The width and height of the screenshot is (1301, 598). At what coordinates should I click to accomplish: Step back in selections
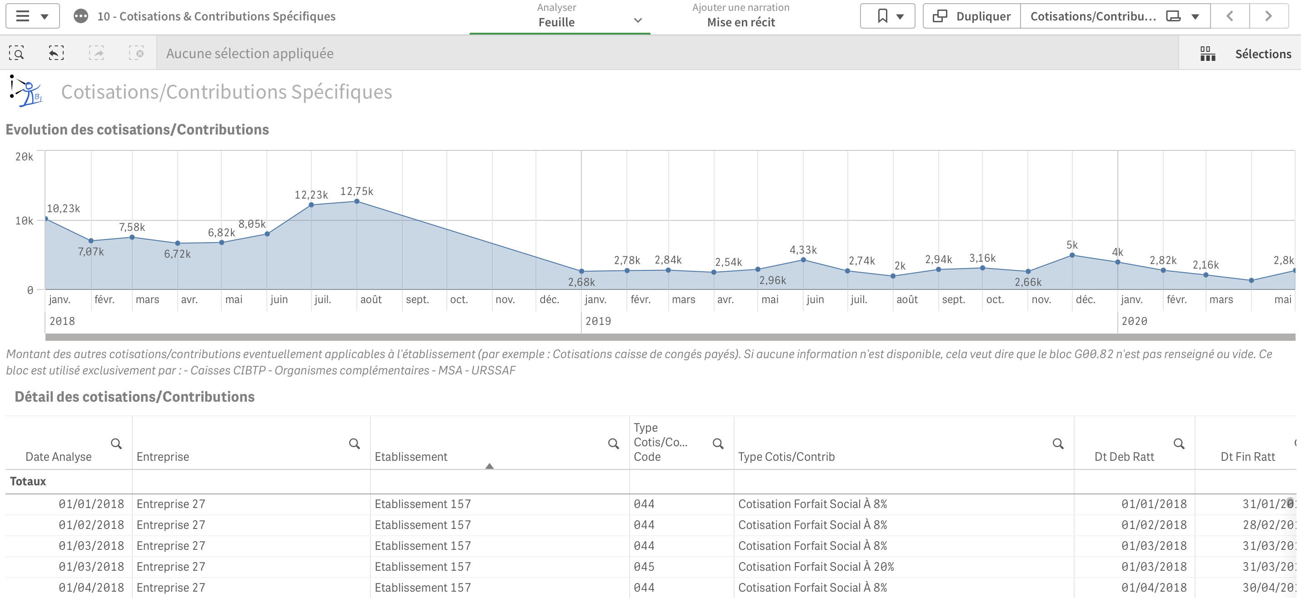point(56,53)
